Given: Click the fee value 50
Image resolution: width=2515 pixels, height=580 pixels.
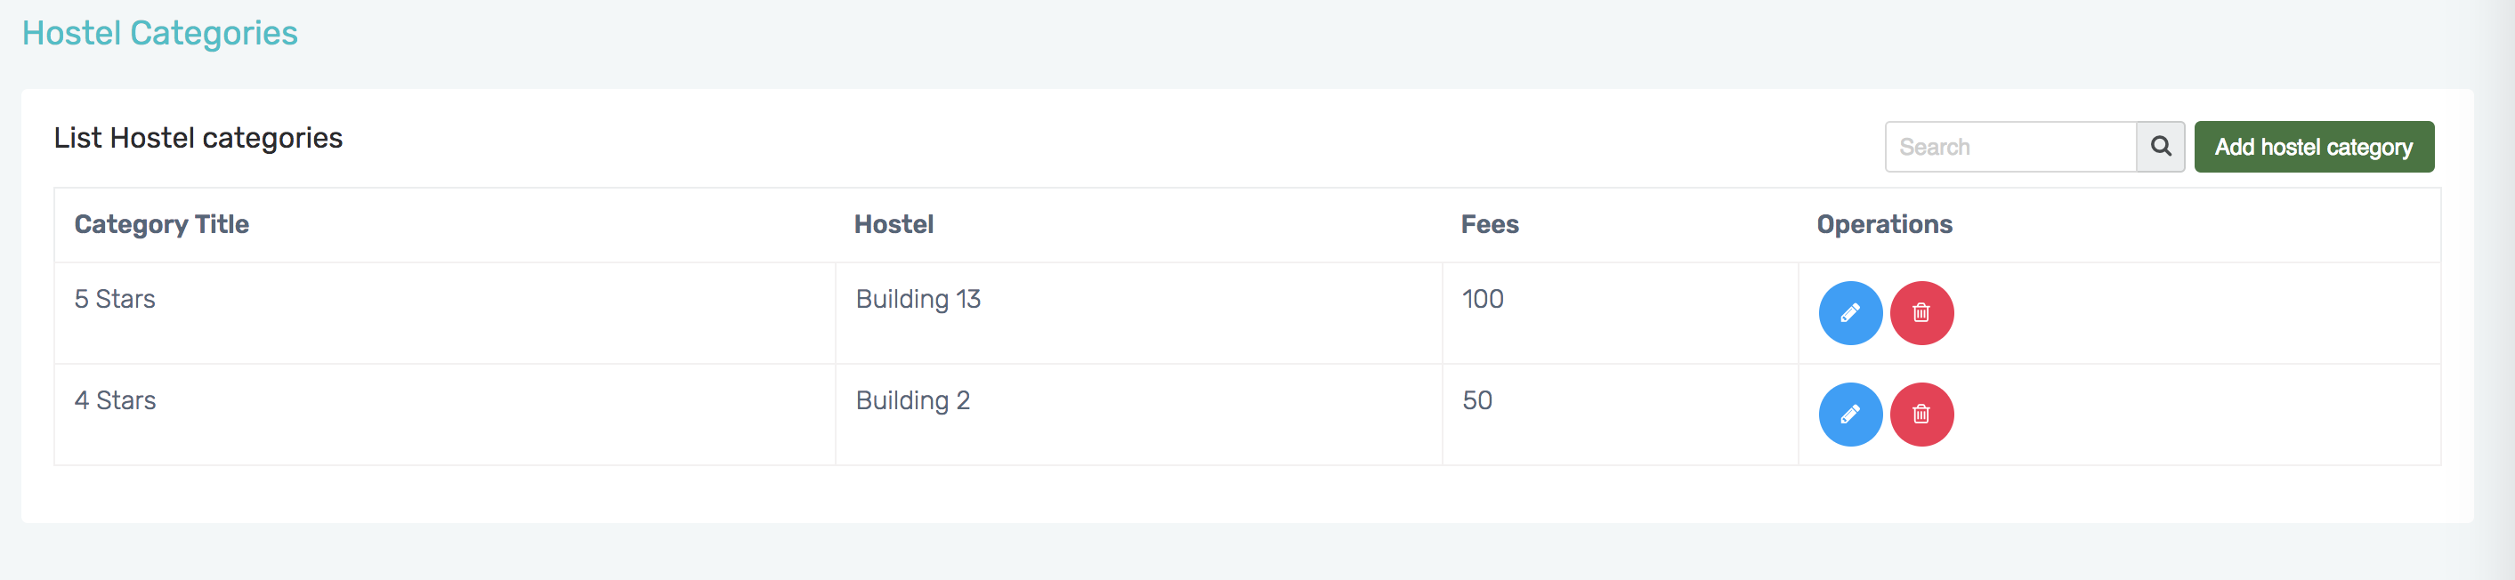Looking at the screenshot, I should 1476,400.
